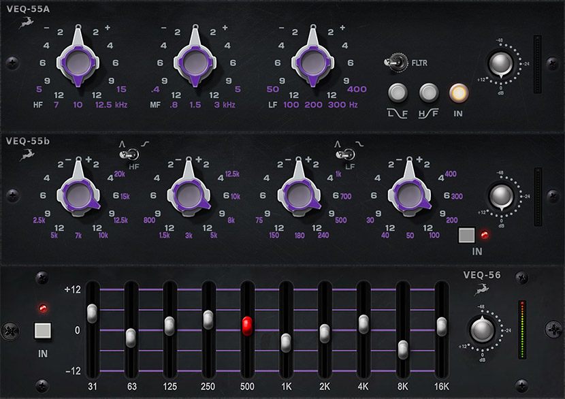Click the ".4" MF frequency label on VEQ-55A
The height and width of the screenshot is (399, 565).
[155, 89]
